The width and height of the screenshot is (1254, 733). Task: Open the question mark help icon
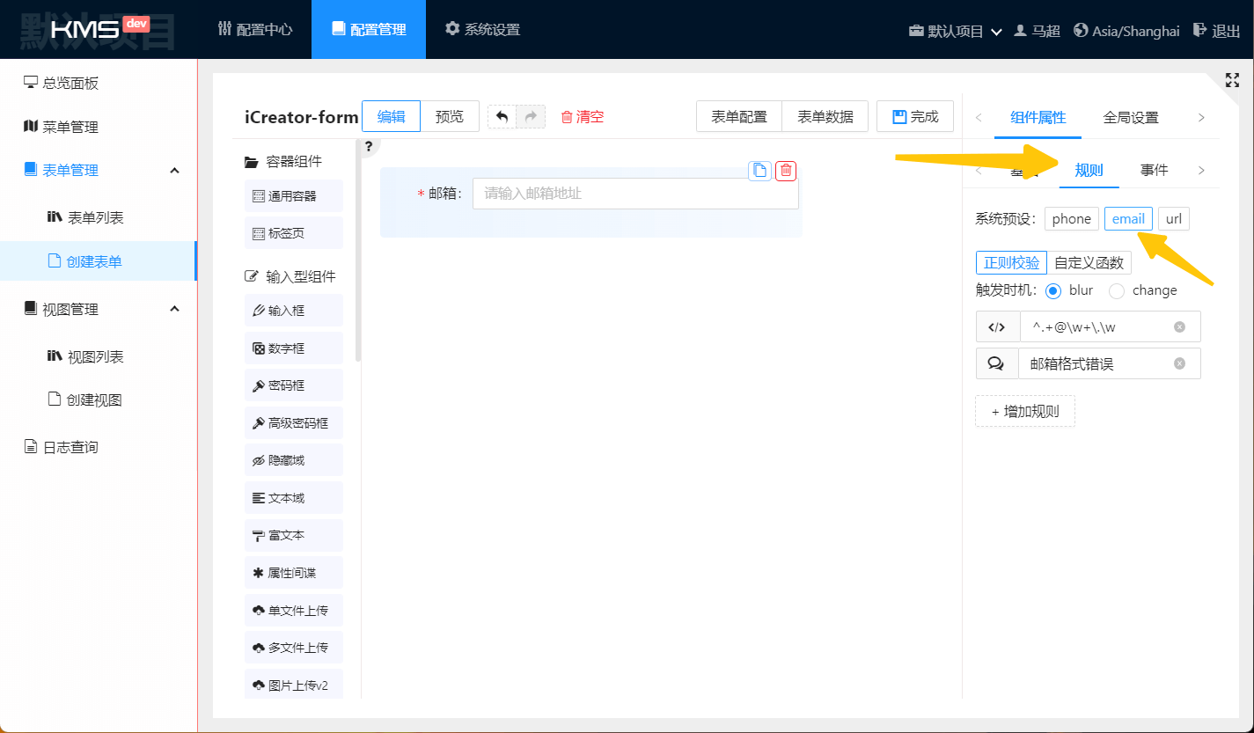369,147
